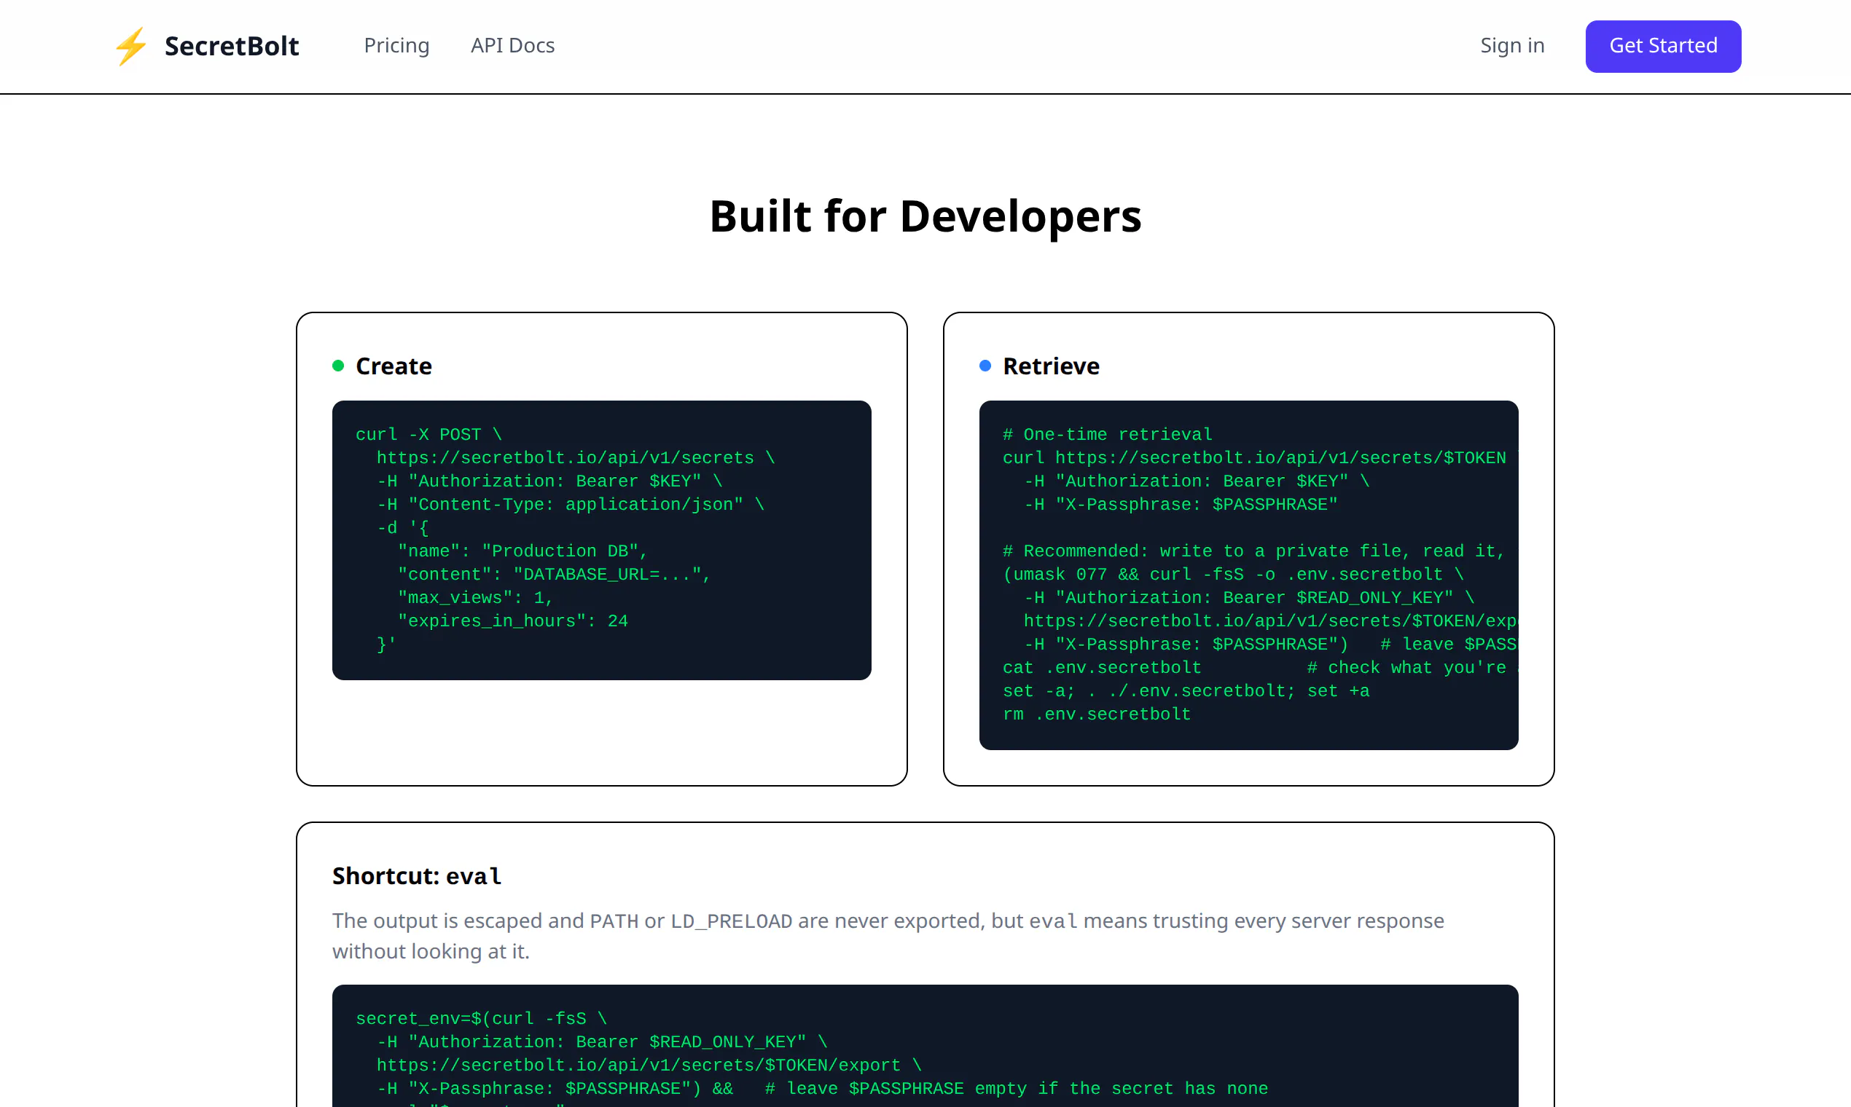Click the 'https://secretbolt.io/api/v1/secrets \' line in Create
The width and height of the screenshot is (1851, 1107).
(576, 457)
